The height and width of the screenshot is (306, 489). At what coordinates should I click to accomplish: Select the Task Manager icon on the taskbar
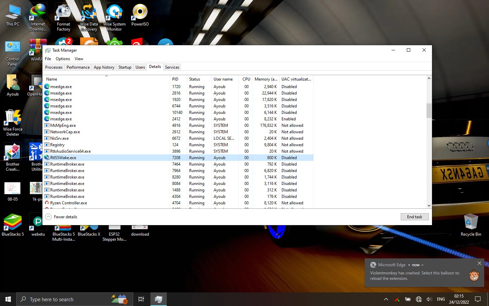tap(158, 299)
